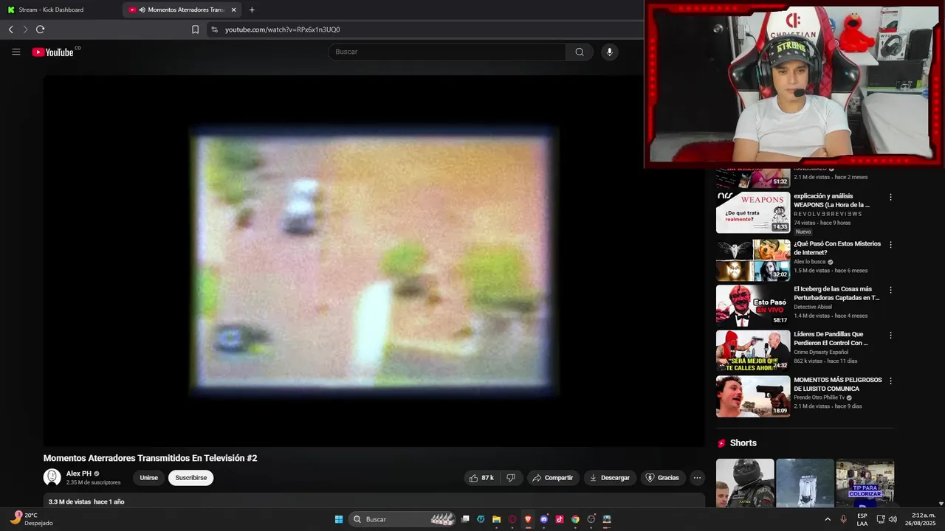The width and height of the screenshot is (945, 531).
Task: Open the 58:17 Esto Pasó en vivo thumbnail
Action: tap(753, 305)
